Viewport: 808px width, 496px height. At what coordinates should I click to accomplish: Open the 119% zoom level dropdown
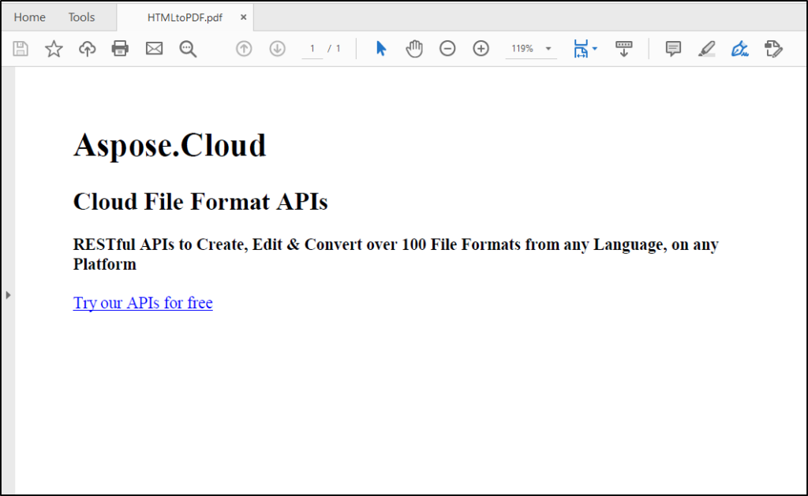pos(548,49)
